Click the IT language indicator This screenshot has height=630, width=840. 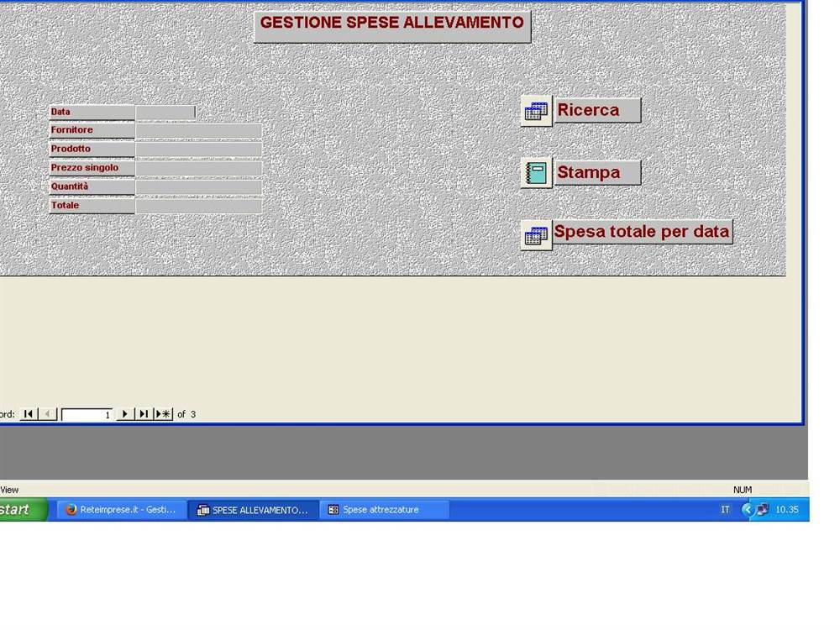pyautogui.click(x=724, y=509)
